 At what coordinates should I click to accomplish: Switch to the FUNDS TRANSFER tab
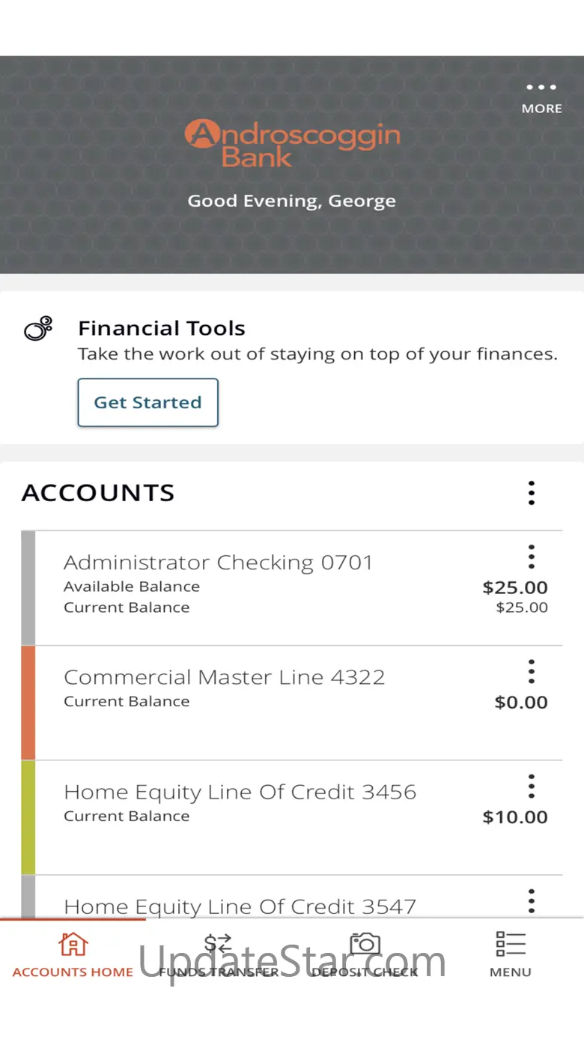click(x=219, y=972)
